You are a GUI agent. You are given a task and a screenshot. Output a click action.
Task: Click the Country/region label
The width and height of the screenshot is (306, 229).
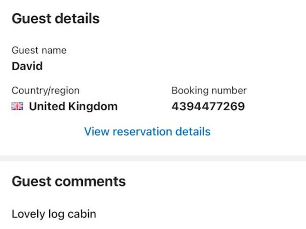click(45, 91)
